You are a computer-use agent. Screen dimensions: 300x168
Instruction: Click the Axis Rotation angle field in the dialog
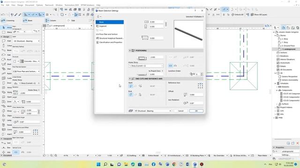(x=196, y=103)
